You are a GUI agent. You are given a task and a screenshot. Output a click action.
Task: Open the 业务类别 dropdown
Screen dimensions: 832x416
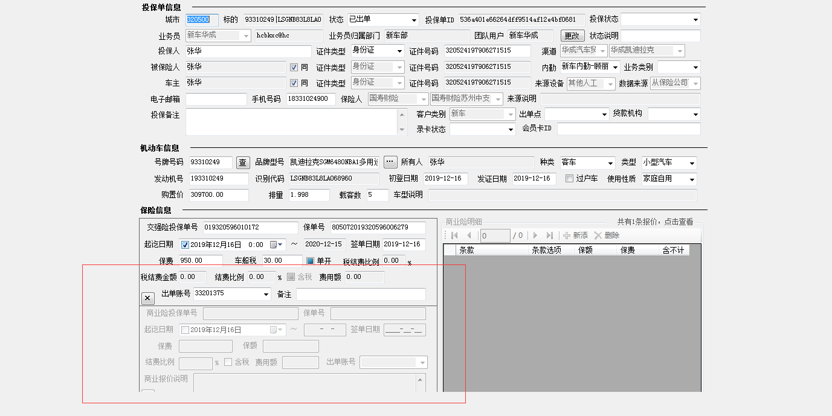(695, 67)
